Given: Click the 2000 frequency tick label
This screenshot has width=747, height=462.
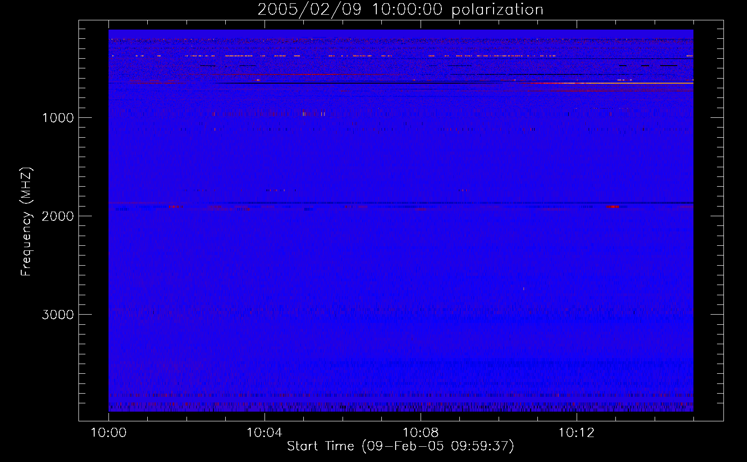Looking at the screenshot, I should point(58,216).
